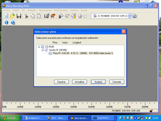Viewport: 161px width, 121px height.
Task: Click the Paste clipboard icon
Action: tap(39, 16)
